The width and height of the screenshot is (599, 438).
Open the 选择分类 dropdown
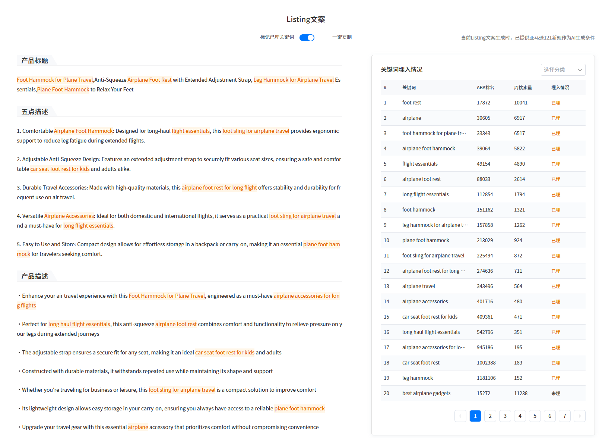[563, 70]
